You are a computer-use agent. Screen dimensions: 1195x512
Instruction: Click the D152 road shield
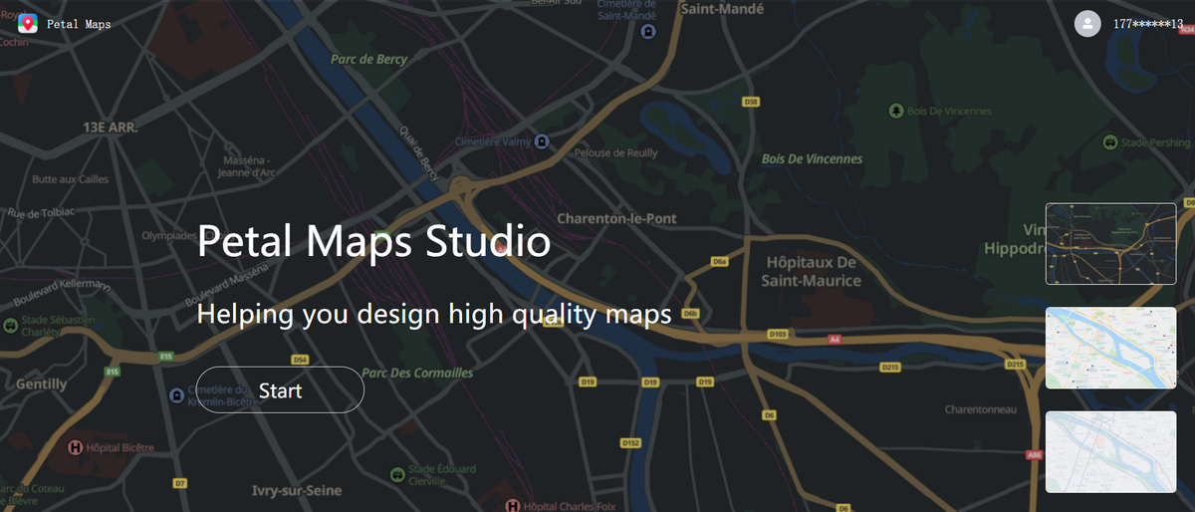tap(630, 442)
